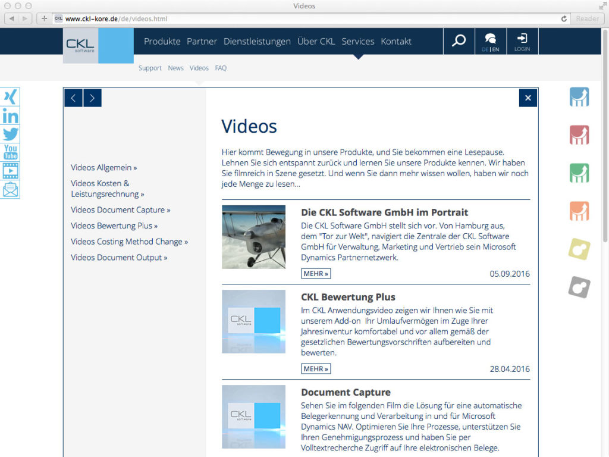Click the date 28.04.2016
Viewport: 609px width, 457px height.
click(x=510, y=369)
